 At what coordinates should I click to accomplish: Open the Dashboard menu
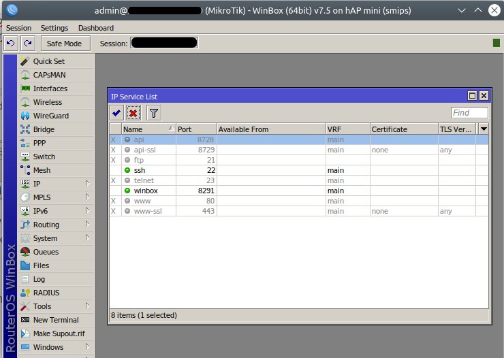[96, 28]
